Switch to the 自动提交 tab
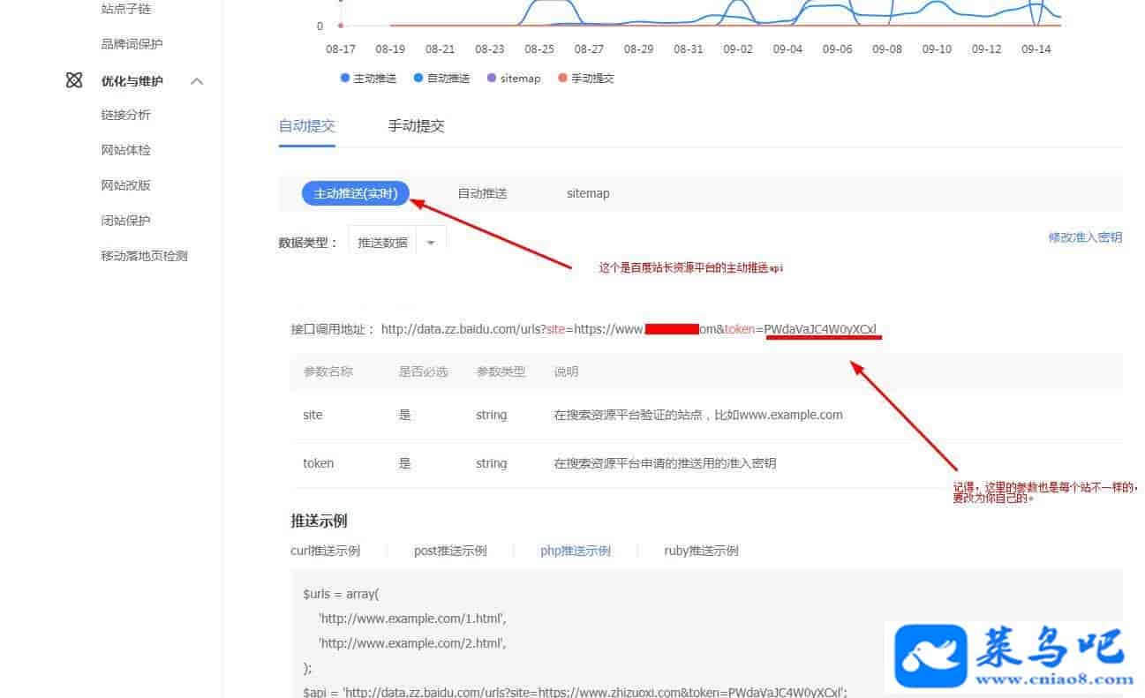Image resolution: width=1145 pixels, height=698 pixels. coord(307,125)
